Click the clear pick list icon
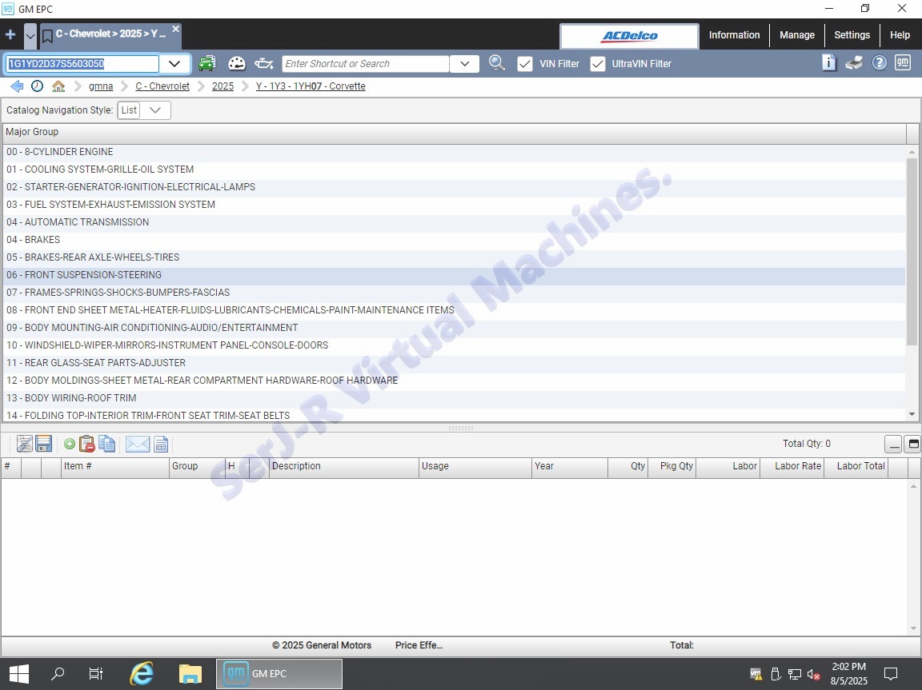This screenshot has width=922, height=690. [25, 444]
